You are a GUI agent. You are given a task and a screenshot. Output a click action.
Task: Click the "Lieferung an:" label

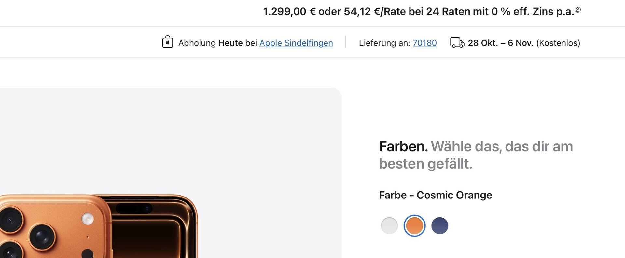pyautogui.click(x=384, y=43)
